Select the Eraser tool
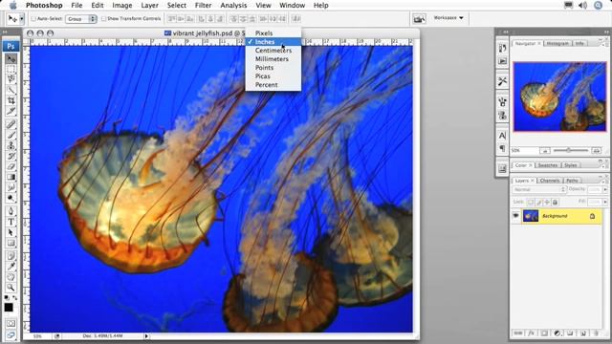Image resolution: width=612 pixels, height=344 pixels. (11, 166)
